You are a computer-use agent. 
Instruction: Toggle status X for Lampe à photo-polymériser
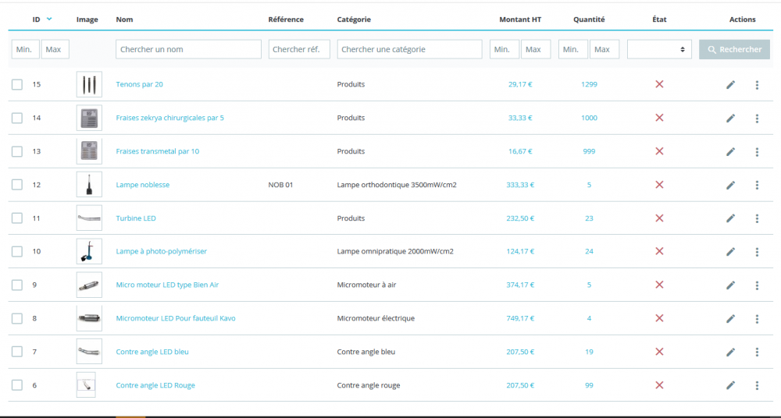659,251
